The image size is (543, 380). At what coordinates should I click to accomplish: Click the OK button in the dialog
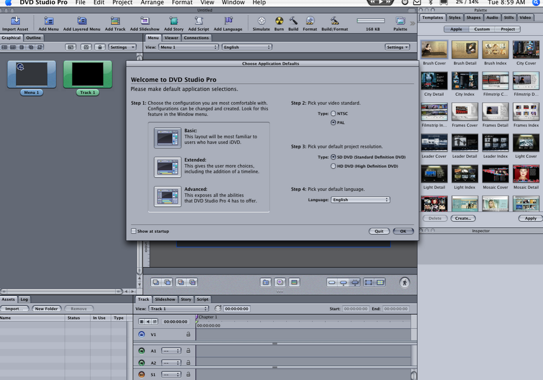403,231
